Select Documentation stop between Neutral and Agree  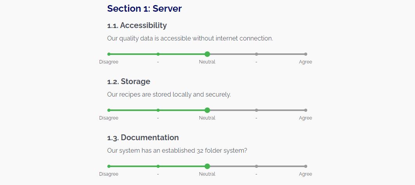tap(256, 166)
